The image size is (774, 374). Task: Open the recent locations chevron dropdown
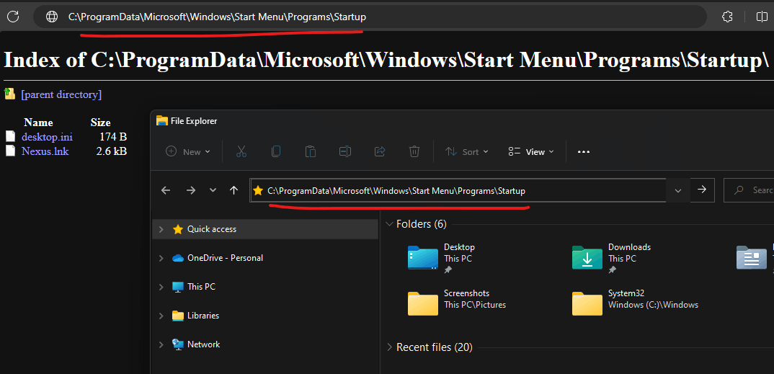(x=213, y=190)
